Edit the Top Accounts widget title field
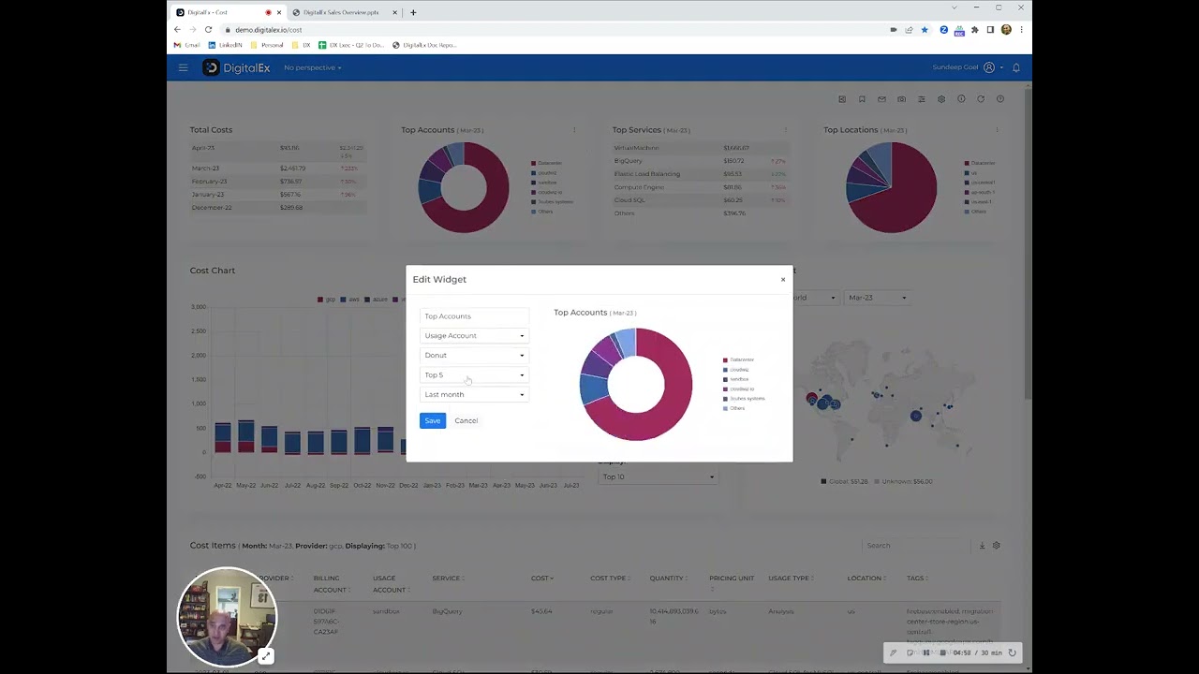This screenshot has width=1199, height=674. pyautogui.click(x=474, y=316)
